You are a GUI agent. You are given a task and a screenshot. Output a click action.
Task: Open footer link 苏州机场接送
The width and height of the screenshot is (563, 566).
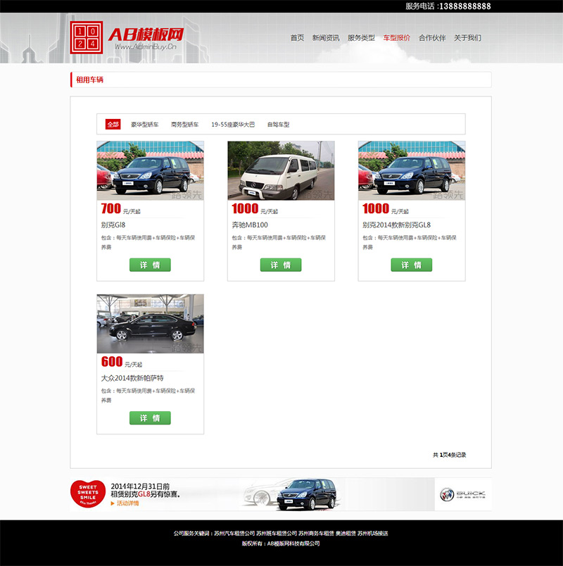click(373, 533)
